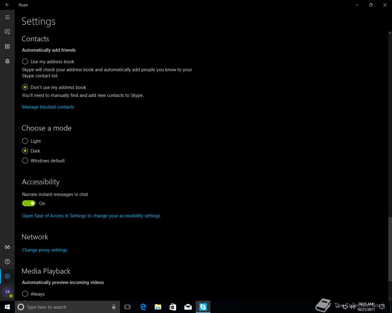
Task: Click the scrollbar up arrow
Action: click(x=390, y=33)
